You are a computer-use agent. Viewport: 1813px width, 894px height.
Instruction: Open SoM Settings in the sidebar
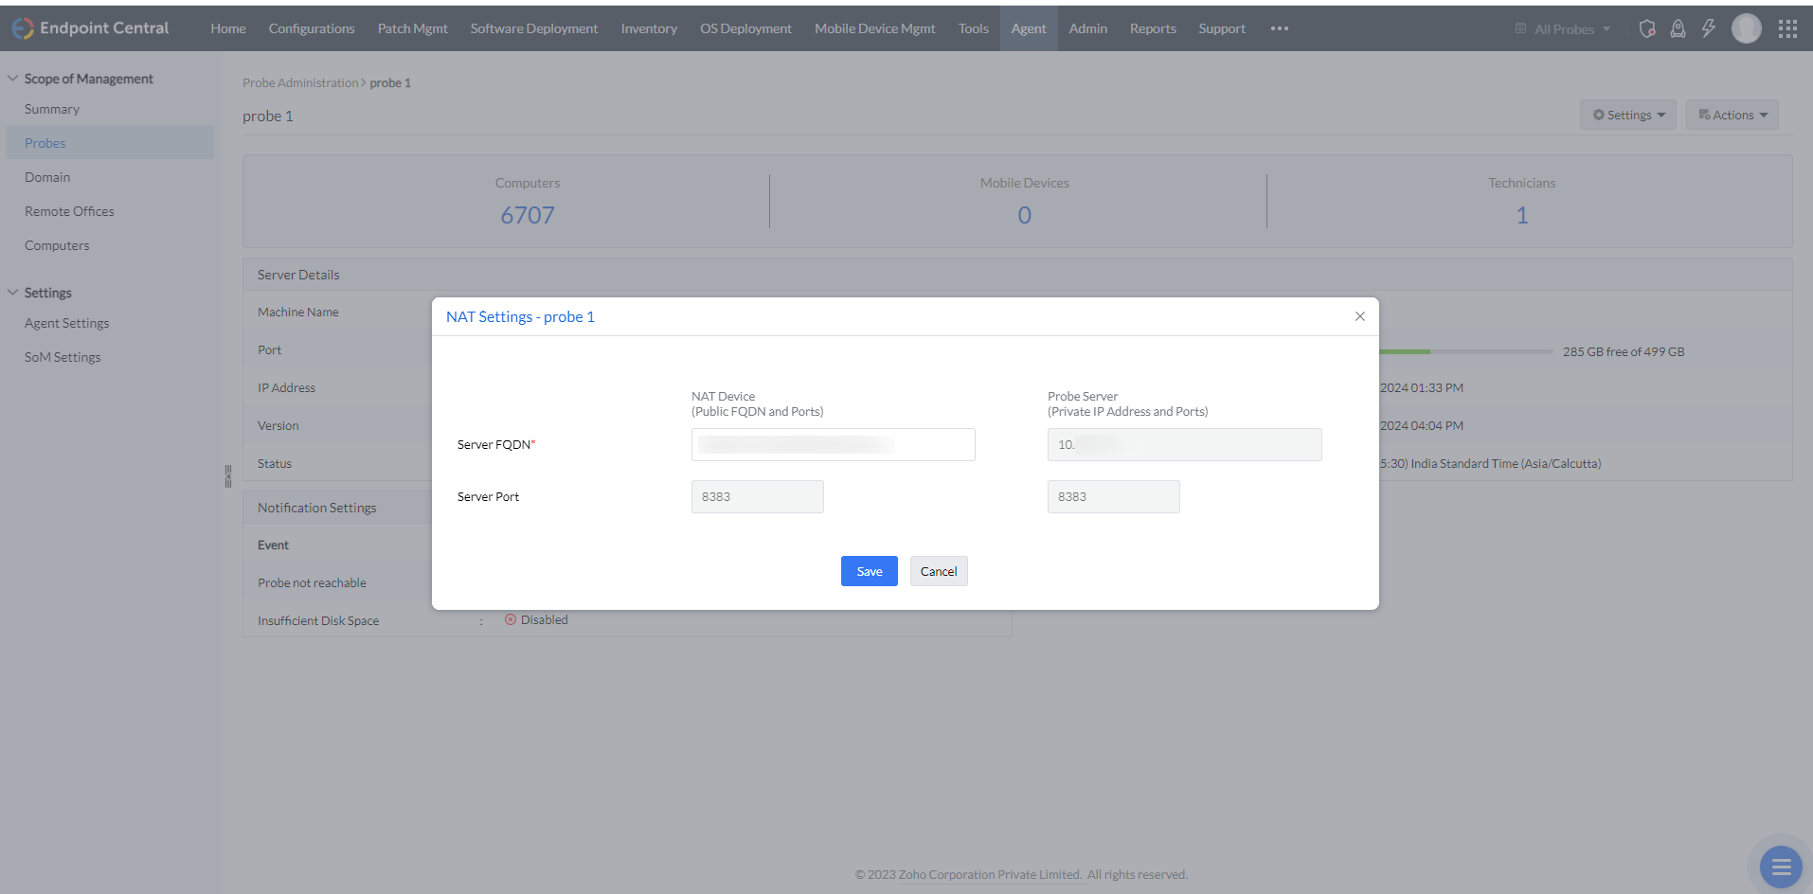63,357
